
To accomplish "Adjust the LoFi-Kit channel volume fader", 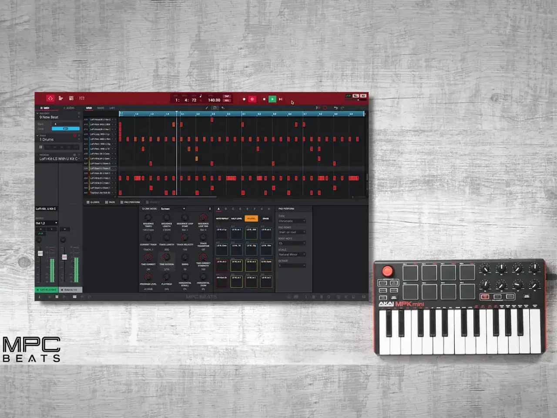I will [x=40, y=253].
